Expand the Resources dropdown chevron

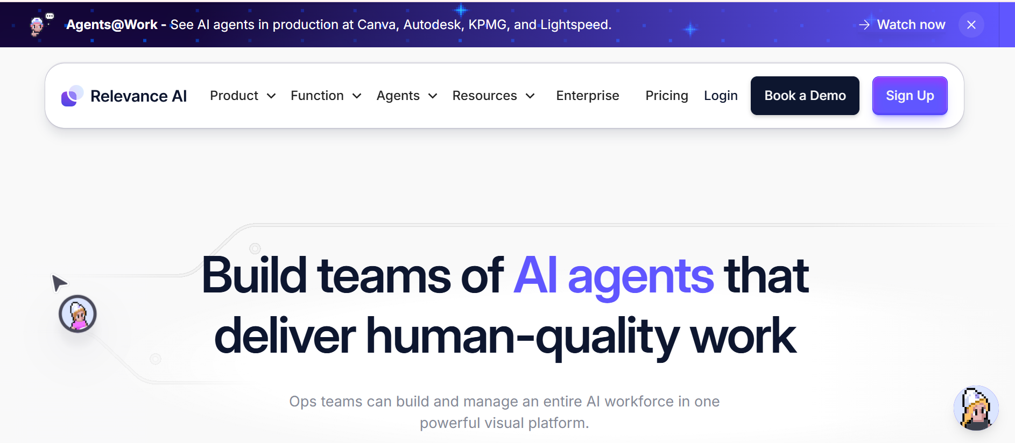click(x=530, y=96)
